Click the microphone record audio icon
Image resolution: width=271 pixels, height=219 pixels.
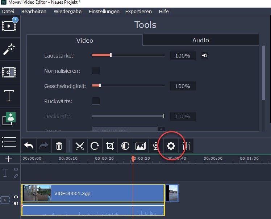pyautogui.click(x=155, y=146)
